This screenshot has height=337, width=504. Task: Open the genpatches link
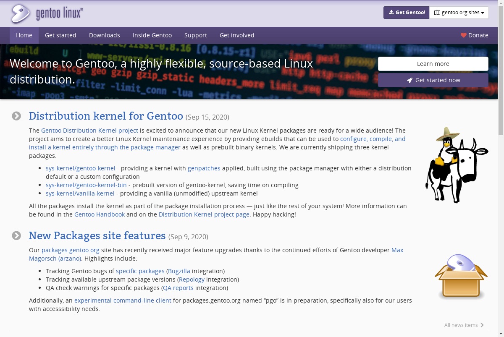204,168
